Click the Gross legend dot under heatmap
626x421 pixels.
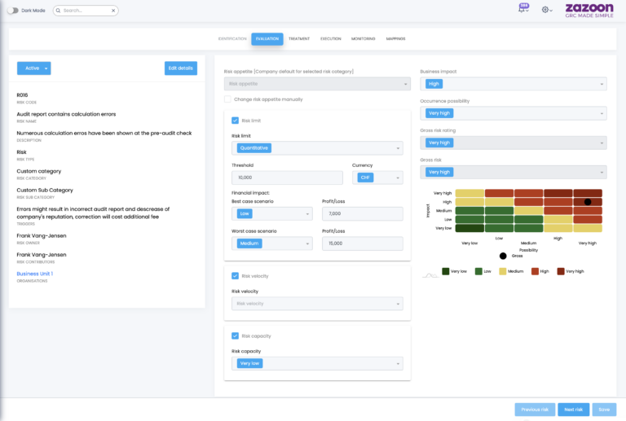coord(503,256)
